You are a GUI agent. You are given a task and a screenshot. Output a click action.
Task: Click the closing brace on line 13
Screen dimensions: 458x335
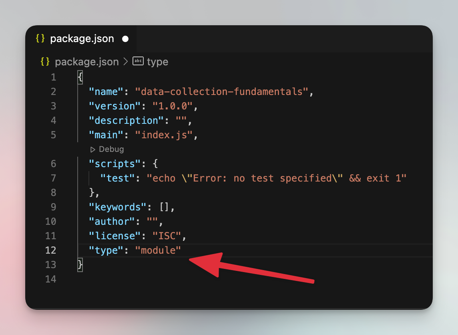coord(79,264)
